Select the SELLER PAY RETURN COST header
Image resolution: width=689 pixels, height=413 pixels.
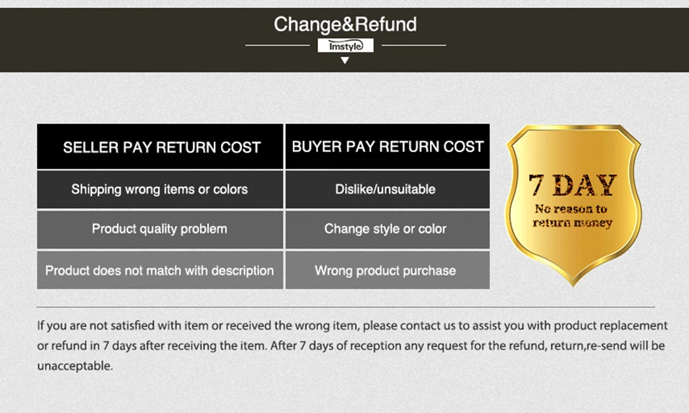click(x=160, y=146)
